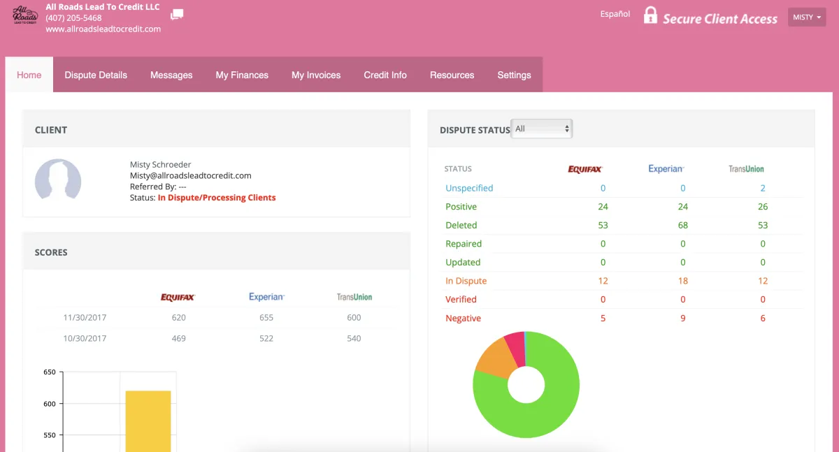Click the phone number (407) 205-5468

click(x=73, y=18)
